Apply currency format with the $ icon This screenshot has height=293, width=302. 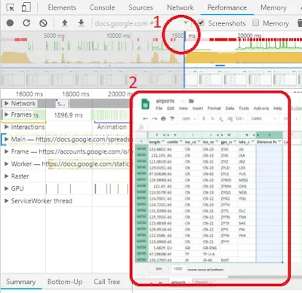tap(204, 118)
